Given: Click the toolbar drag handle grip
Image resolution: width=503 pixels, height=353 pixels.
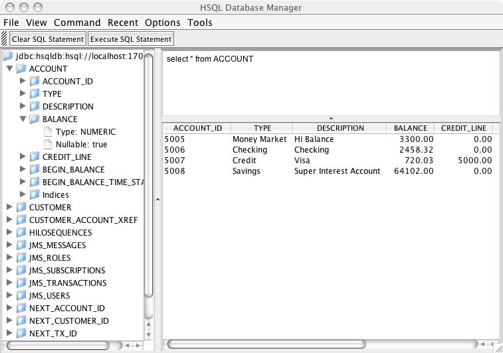Looking at the screenshot, I should (x=5, y=39).
